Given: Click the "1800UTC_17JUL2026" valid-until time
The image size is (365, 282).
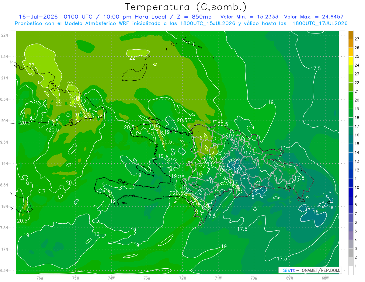Looking at the screenshot, I should coord(320,23).
